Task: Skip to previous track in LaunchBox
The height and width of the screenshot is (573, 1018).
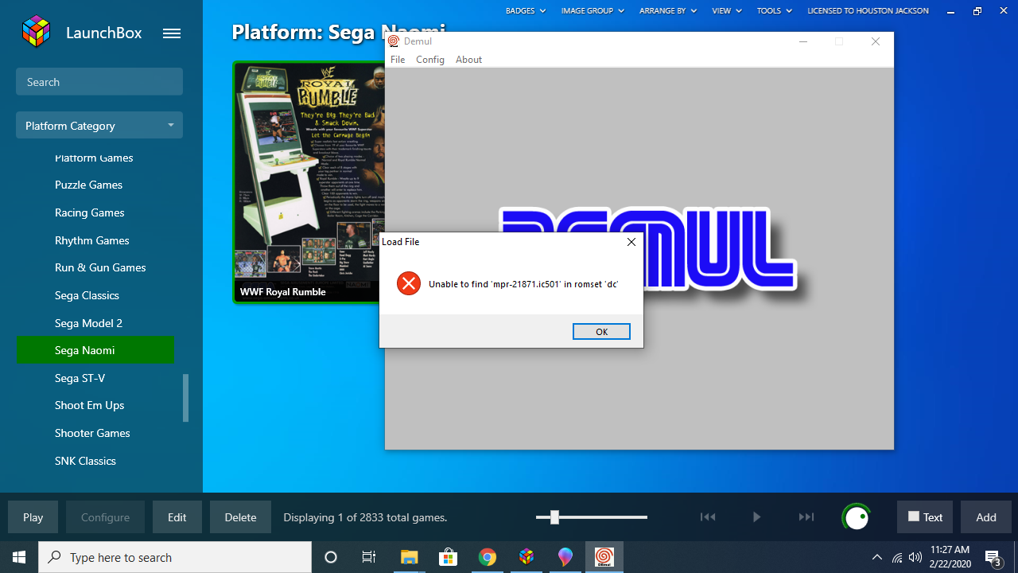Action: pyautogui.click(x=708, y=517)
